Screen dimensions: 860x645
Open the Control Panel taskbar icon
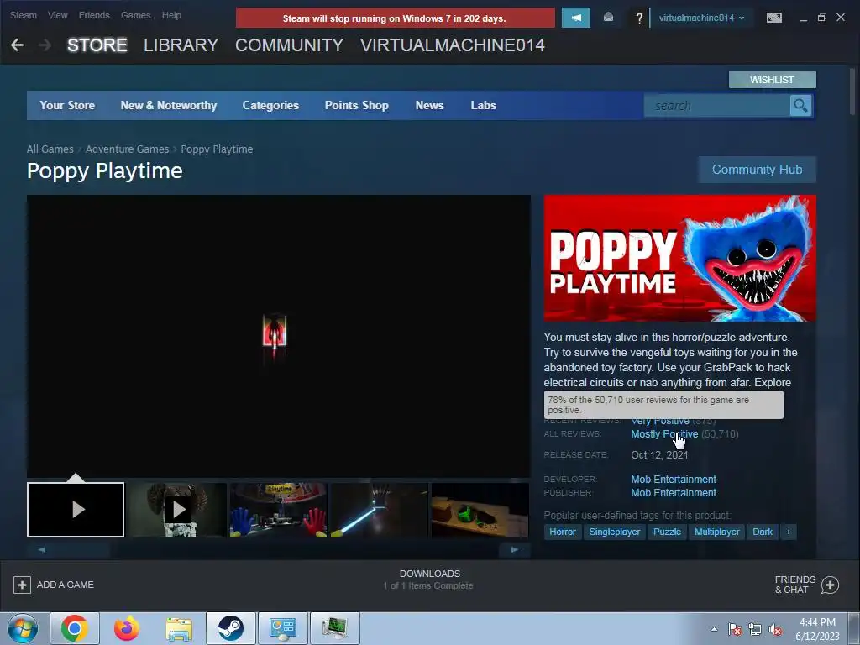pos(283,628)
